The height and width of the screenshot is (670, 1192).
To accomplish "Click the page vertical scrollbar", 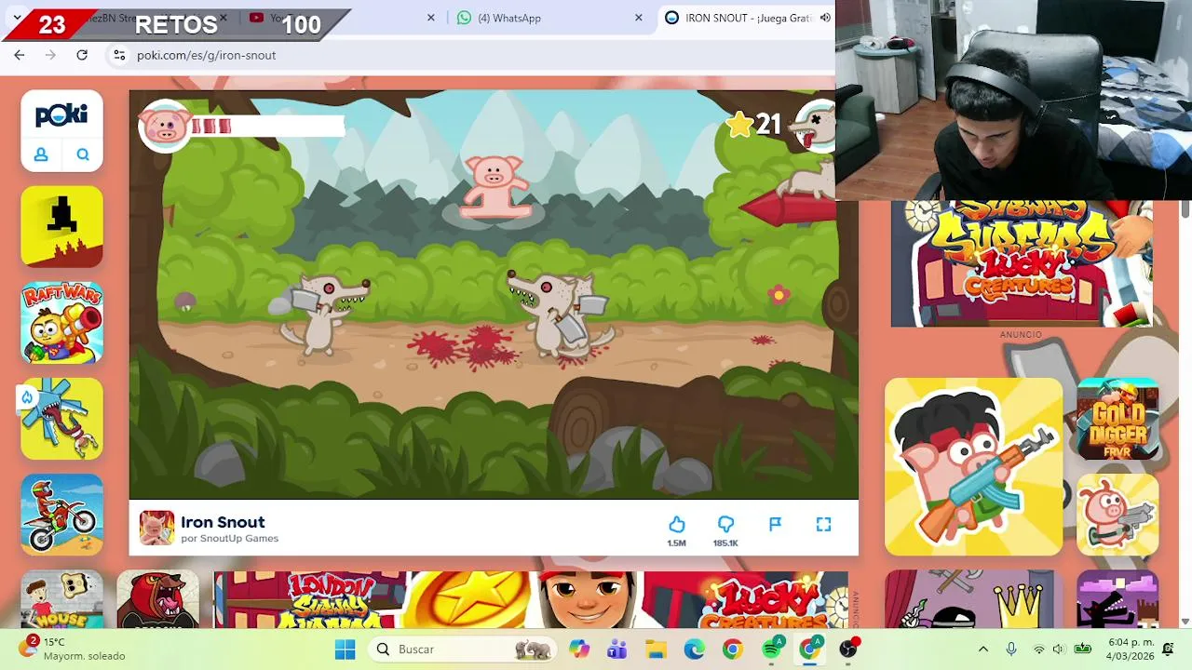I will (x=1185, y=210).
